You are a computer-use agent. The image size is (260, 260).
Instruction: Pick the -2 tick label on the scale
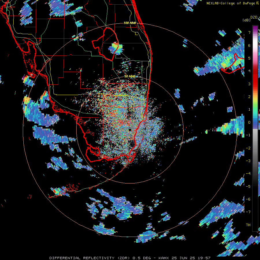tap(248, 148)
